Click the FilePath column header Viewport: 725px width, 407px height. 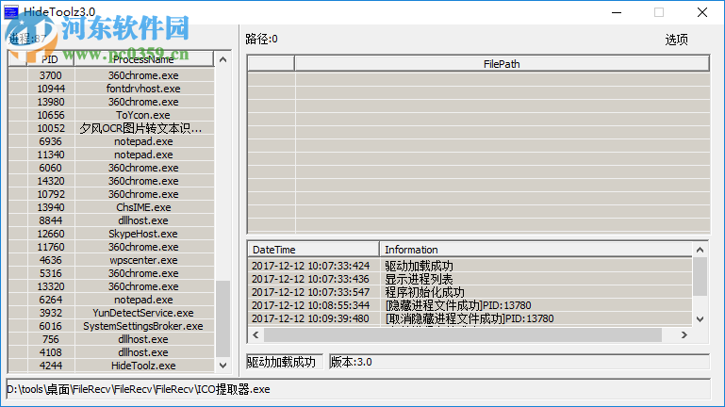pos(502,64)
